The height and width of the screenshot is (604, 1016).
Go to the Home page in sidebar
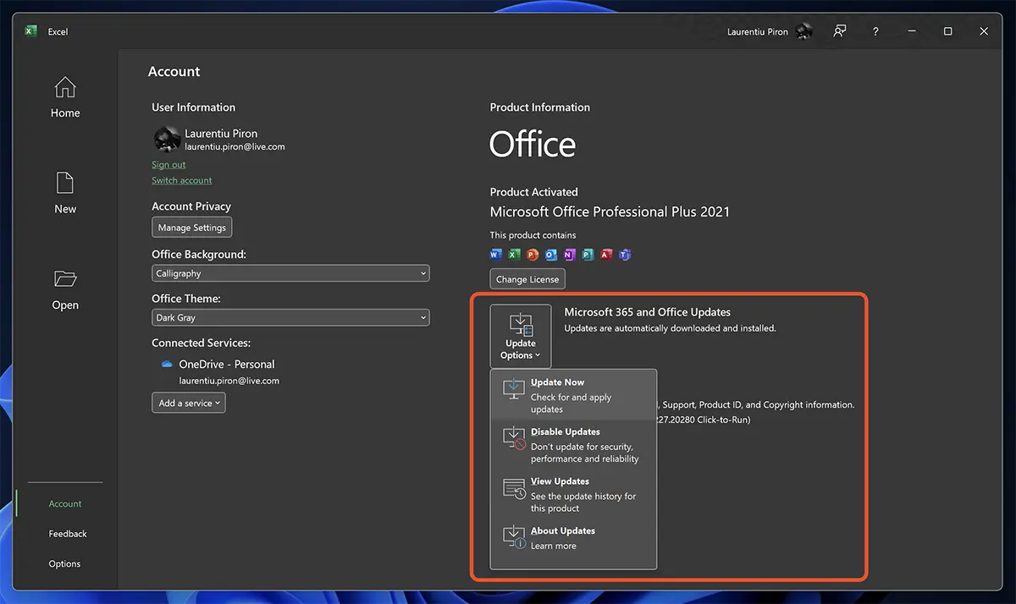(65, 97)
